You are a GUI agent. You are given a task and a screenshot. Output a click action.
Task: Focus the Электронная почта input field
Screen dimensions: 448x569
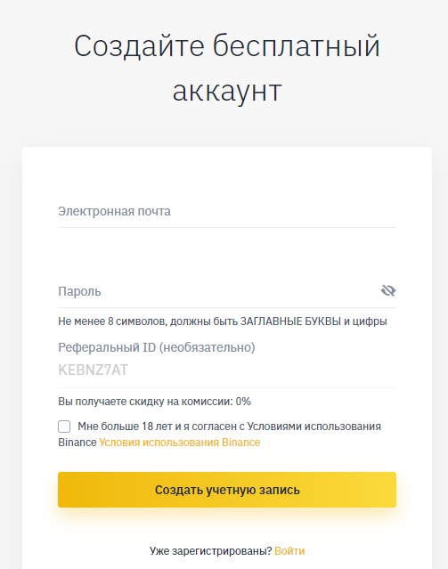227,211
